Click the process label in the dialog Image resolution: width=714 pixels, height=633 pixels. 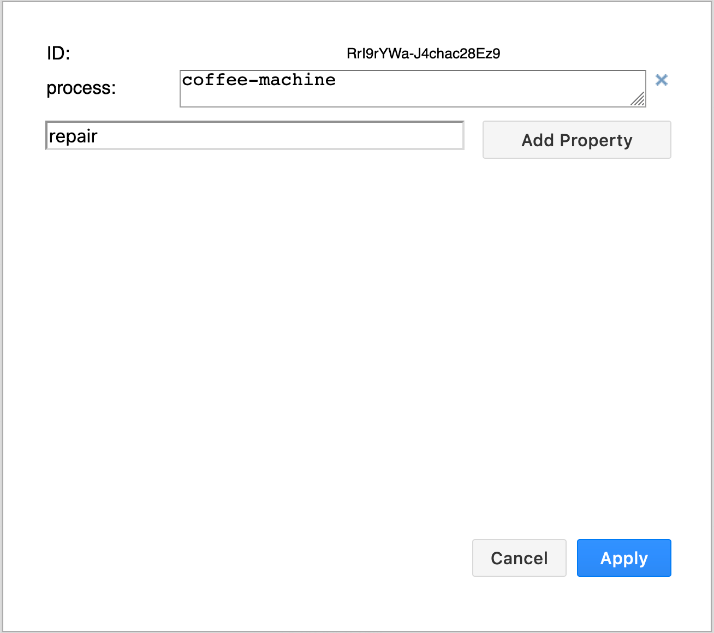click(x=81, y=87)
